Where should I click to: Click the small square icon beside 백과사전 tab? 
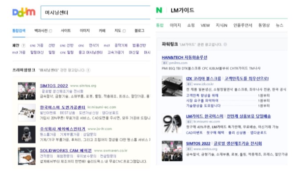[50, 31]
